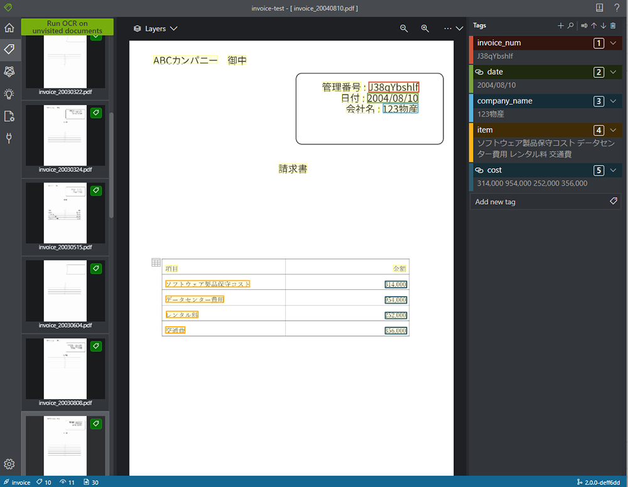Click the document list scrollbar
Screen dimensions: 628x487
coord(111,165)
